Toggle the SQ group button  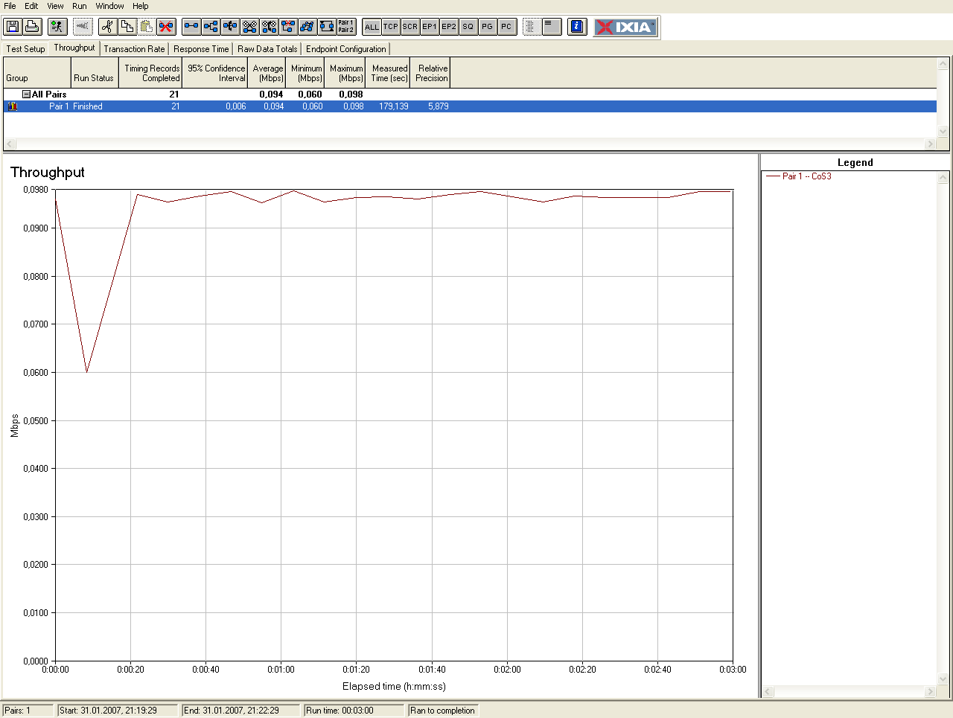[468, 27]
